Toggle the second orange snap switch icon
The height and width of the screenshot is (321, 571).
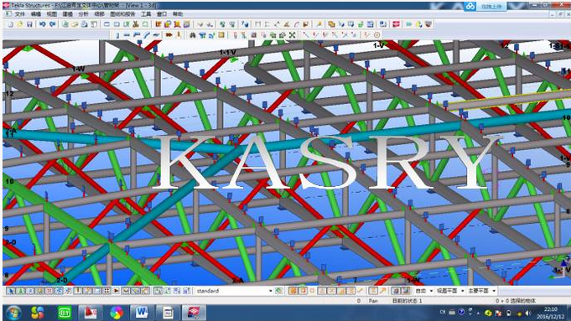pyautogui.click(x=303, y=291)
